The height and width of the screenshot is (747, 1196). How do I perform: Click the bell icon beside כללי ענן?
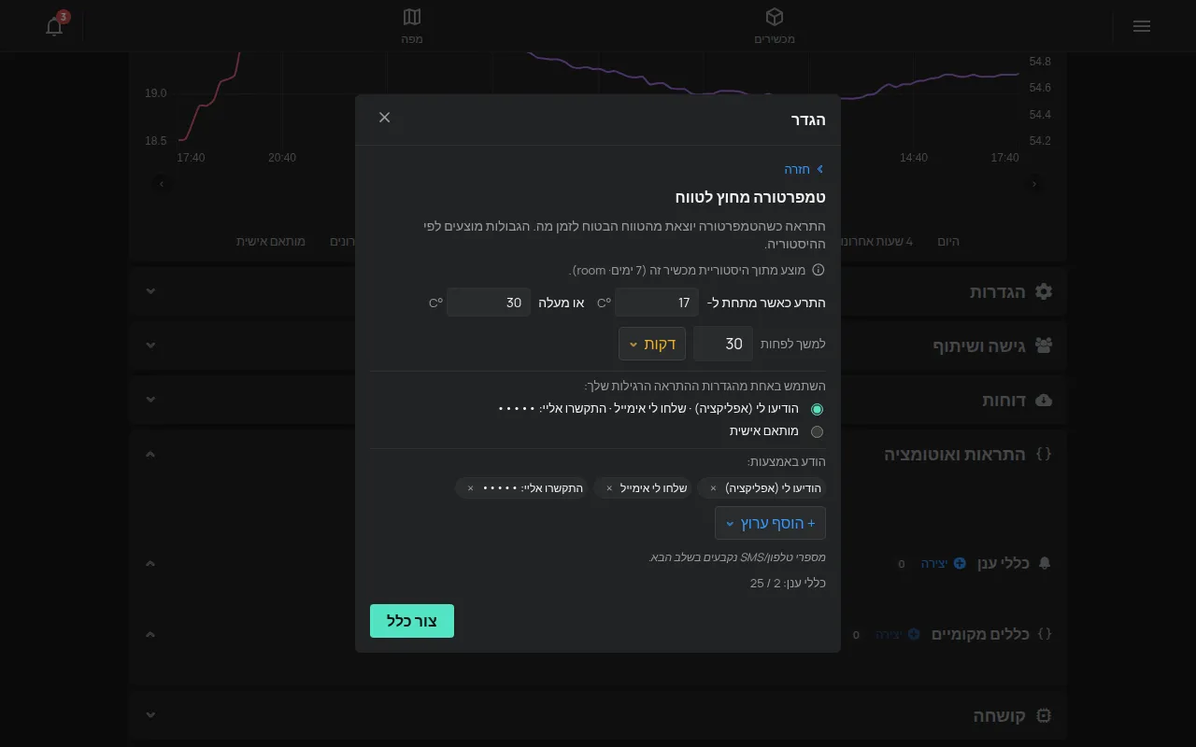click(x=1045, y=563)
